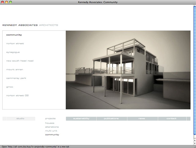Open the gmcc project
Screen dimensions: 196x148
click(x=9, y=87)
